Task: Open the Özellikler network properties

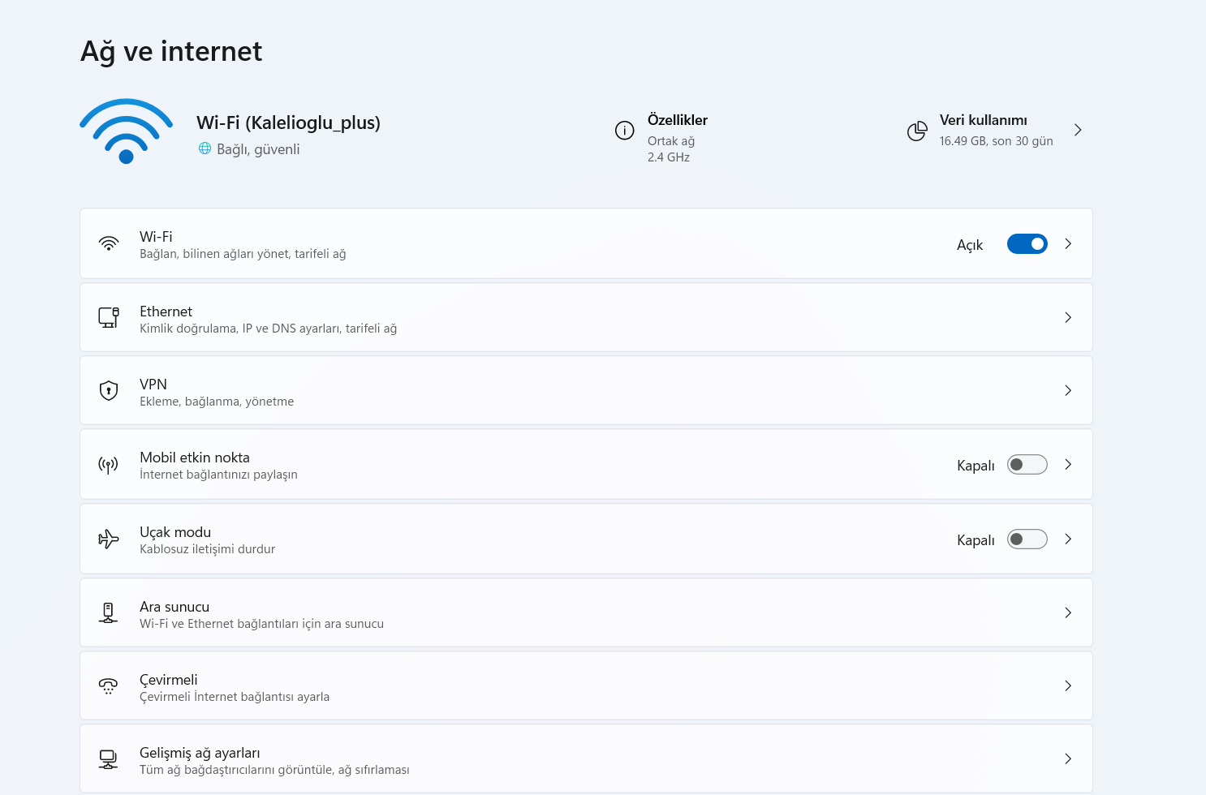Action: click(678, 120)
